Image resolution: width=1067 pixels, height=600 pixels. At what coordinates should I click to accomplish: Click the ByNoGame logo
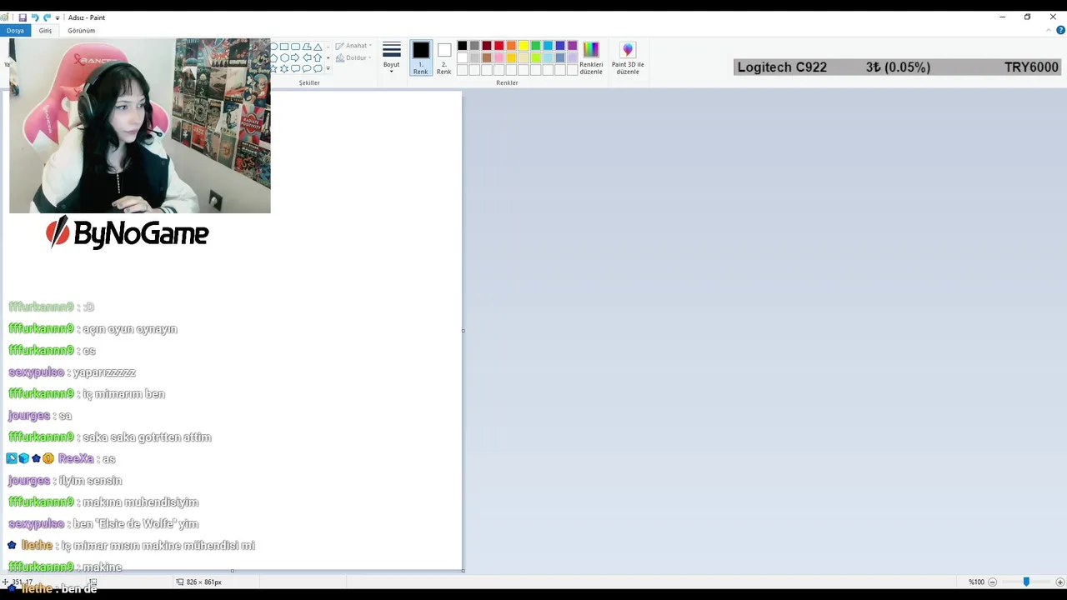[127, 232]
